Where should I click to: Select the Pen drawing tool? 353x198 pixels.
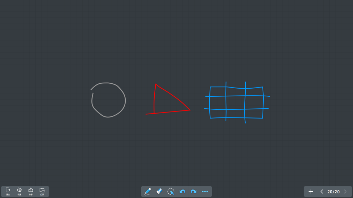pos(148,192)
